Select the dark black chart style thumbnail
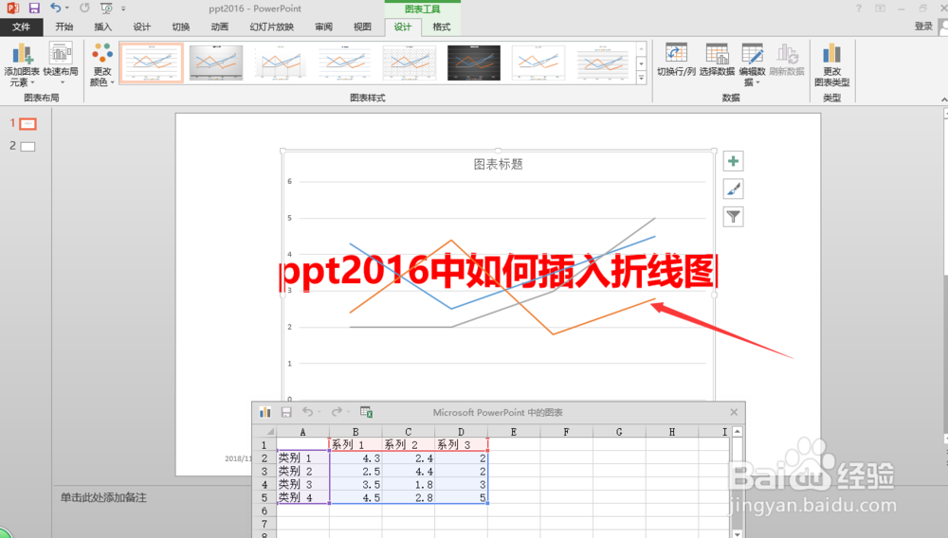Screen dimensions: 948x538 tap(473, 63)
